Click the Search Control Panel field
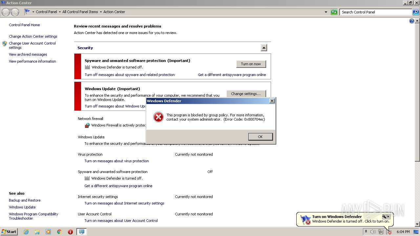The image size is (420, 236). coord(376,12)
